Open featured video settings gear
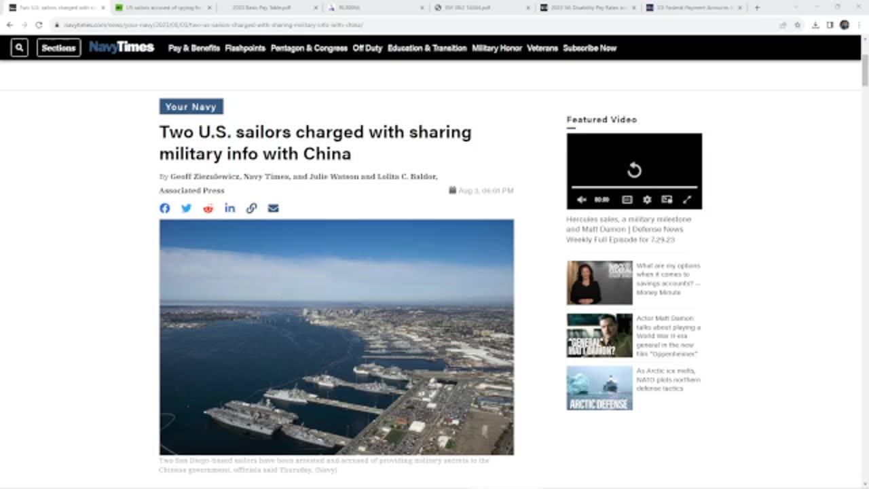The image size is (869, 489). pyautogui.click(x=647, y=200)
